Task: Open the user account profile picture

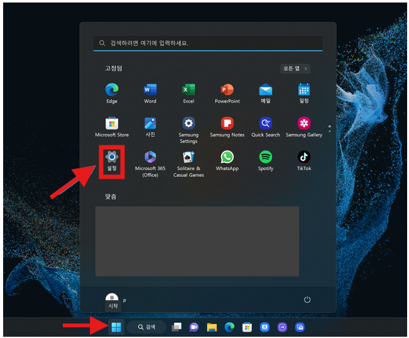Action: point(112,298)
